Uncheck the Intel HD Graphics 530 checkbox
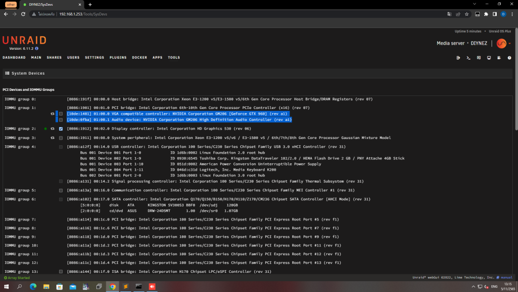The height and width of the screenshot is (292, 518). click(x=61, y=129)
